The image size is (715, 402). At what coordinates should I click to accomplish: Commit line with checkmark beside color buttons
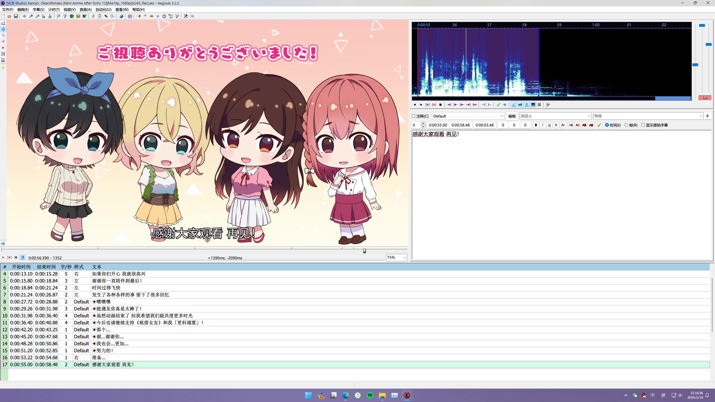point(599,125)
